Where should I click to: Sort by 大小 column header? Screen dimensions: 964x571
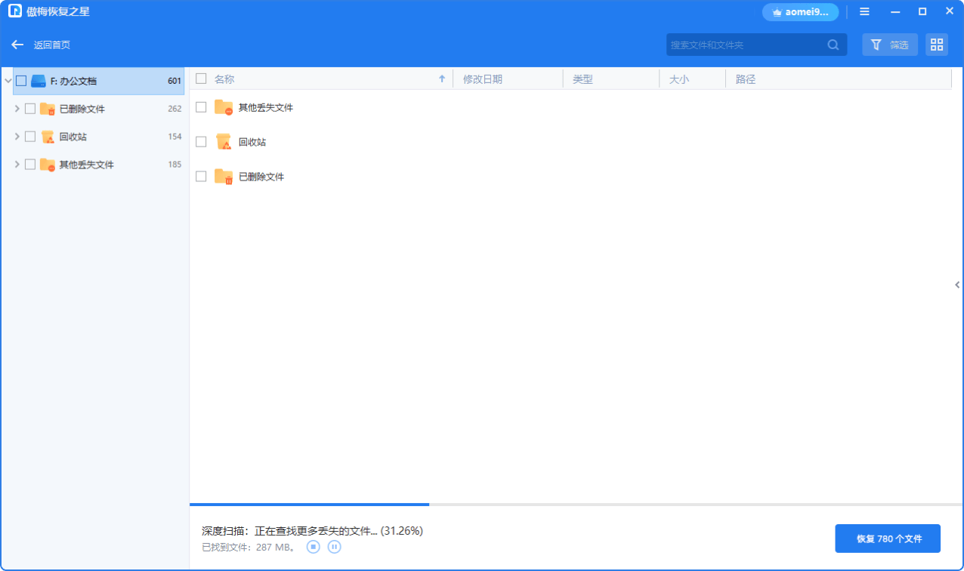[x=678, y=79]
